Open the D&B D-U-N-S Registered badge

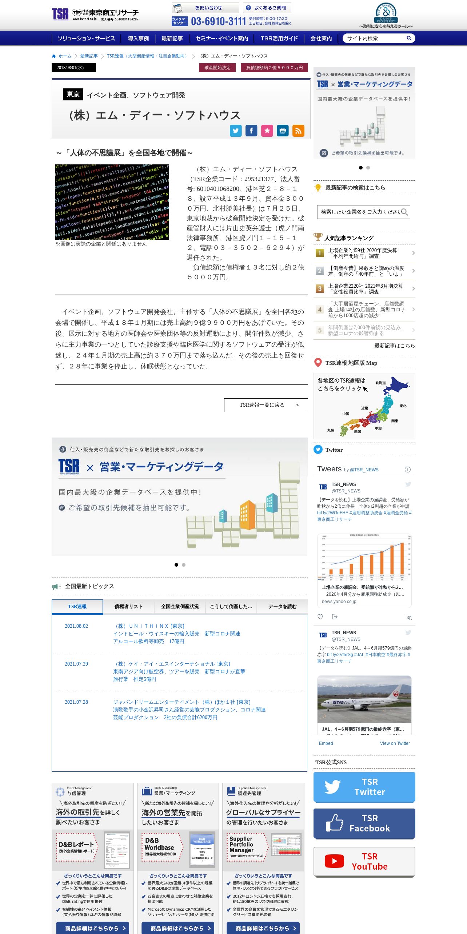coord(386,15)
